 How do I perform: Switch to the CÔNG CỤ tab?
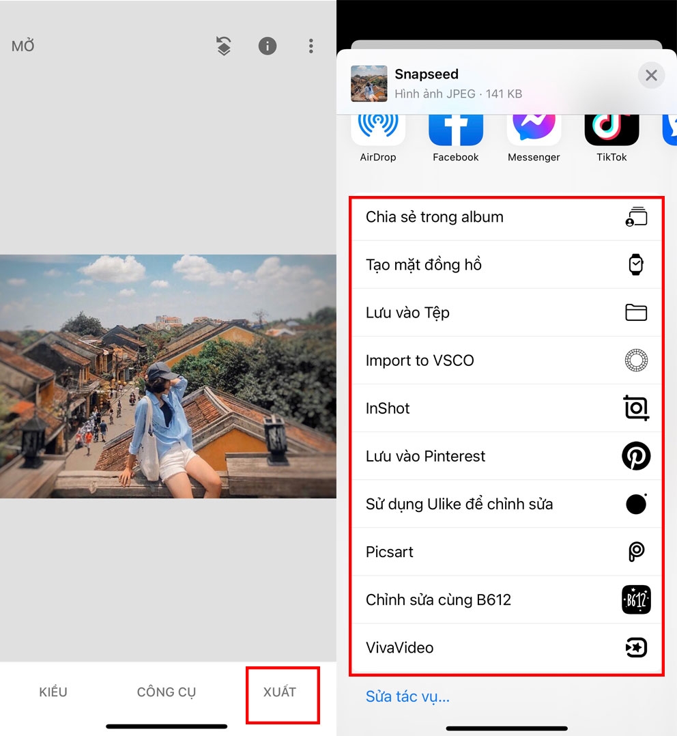click(166, 692)
